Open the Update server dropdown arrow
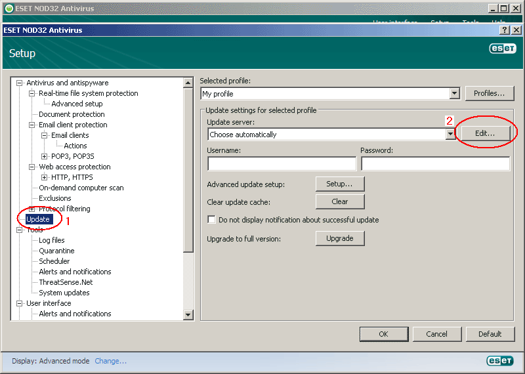This screenshot has width=525, height=374. coord(450,135)
